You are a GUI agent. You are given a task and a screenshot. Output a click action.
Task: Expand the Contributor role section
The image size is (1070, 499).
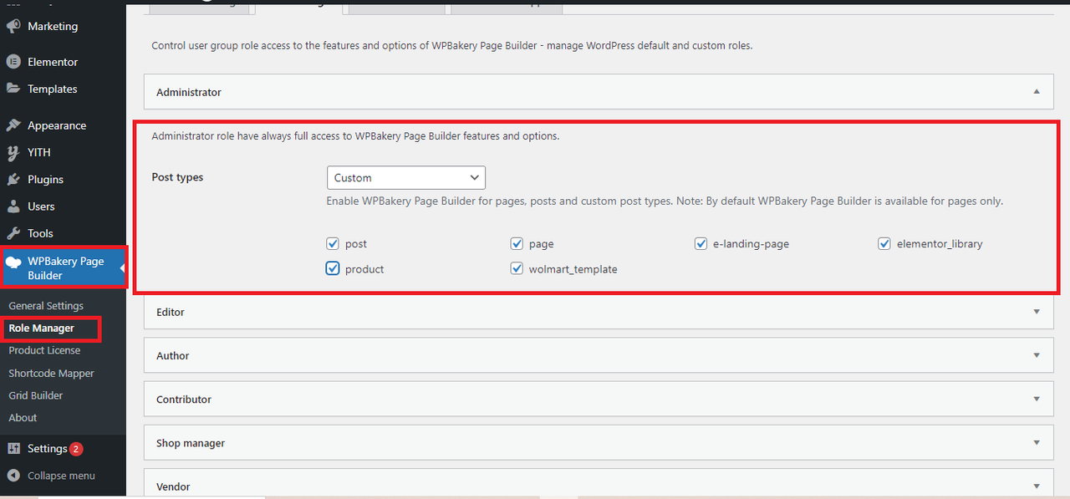coord(599,400)
